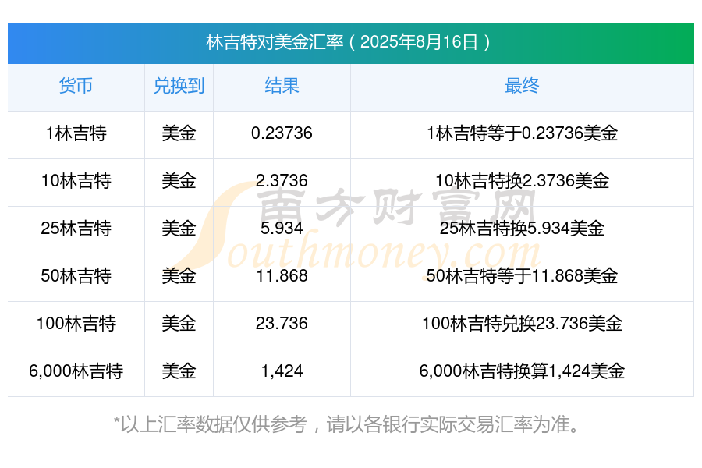Image resolution: width=702 pixels, height=468 pixels.
Task: Click the title 林吉特对美金汇率（2025年8月16日）
Action: coord(350,43)
